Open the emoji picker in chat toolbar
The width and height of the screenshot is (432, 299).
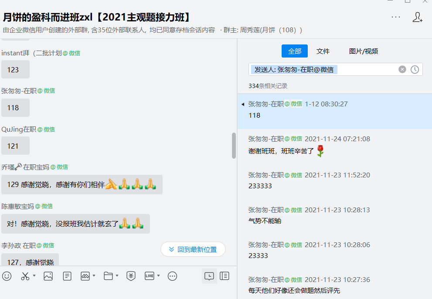pyautogui.click(x=7, y=276)
